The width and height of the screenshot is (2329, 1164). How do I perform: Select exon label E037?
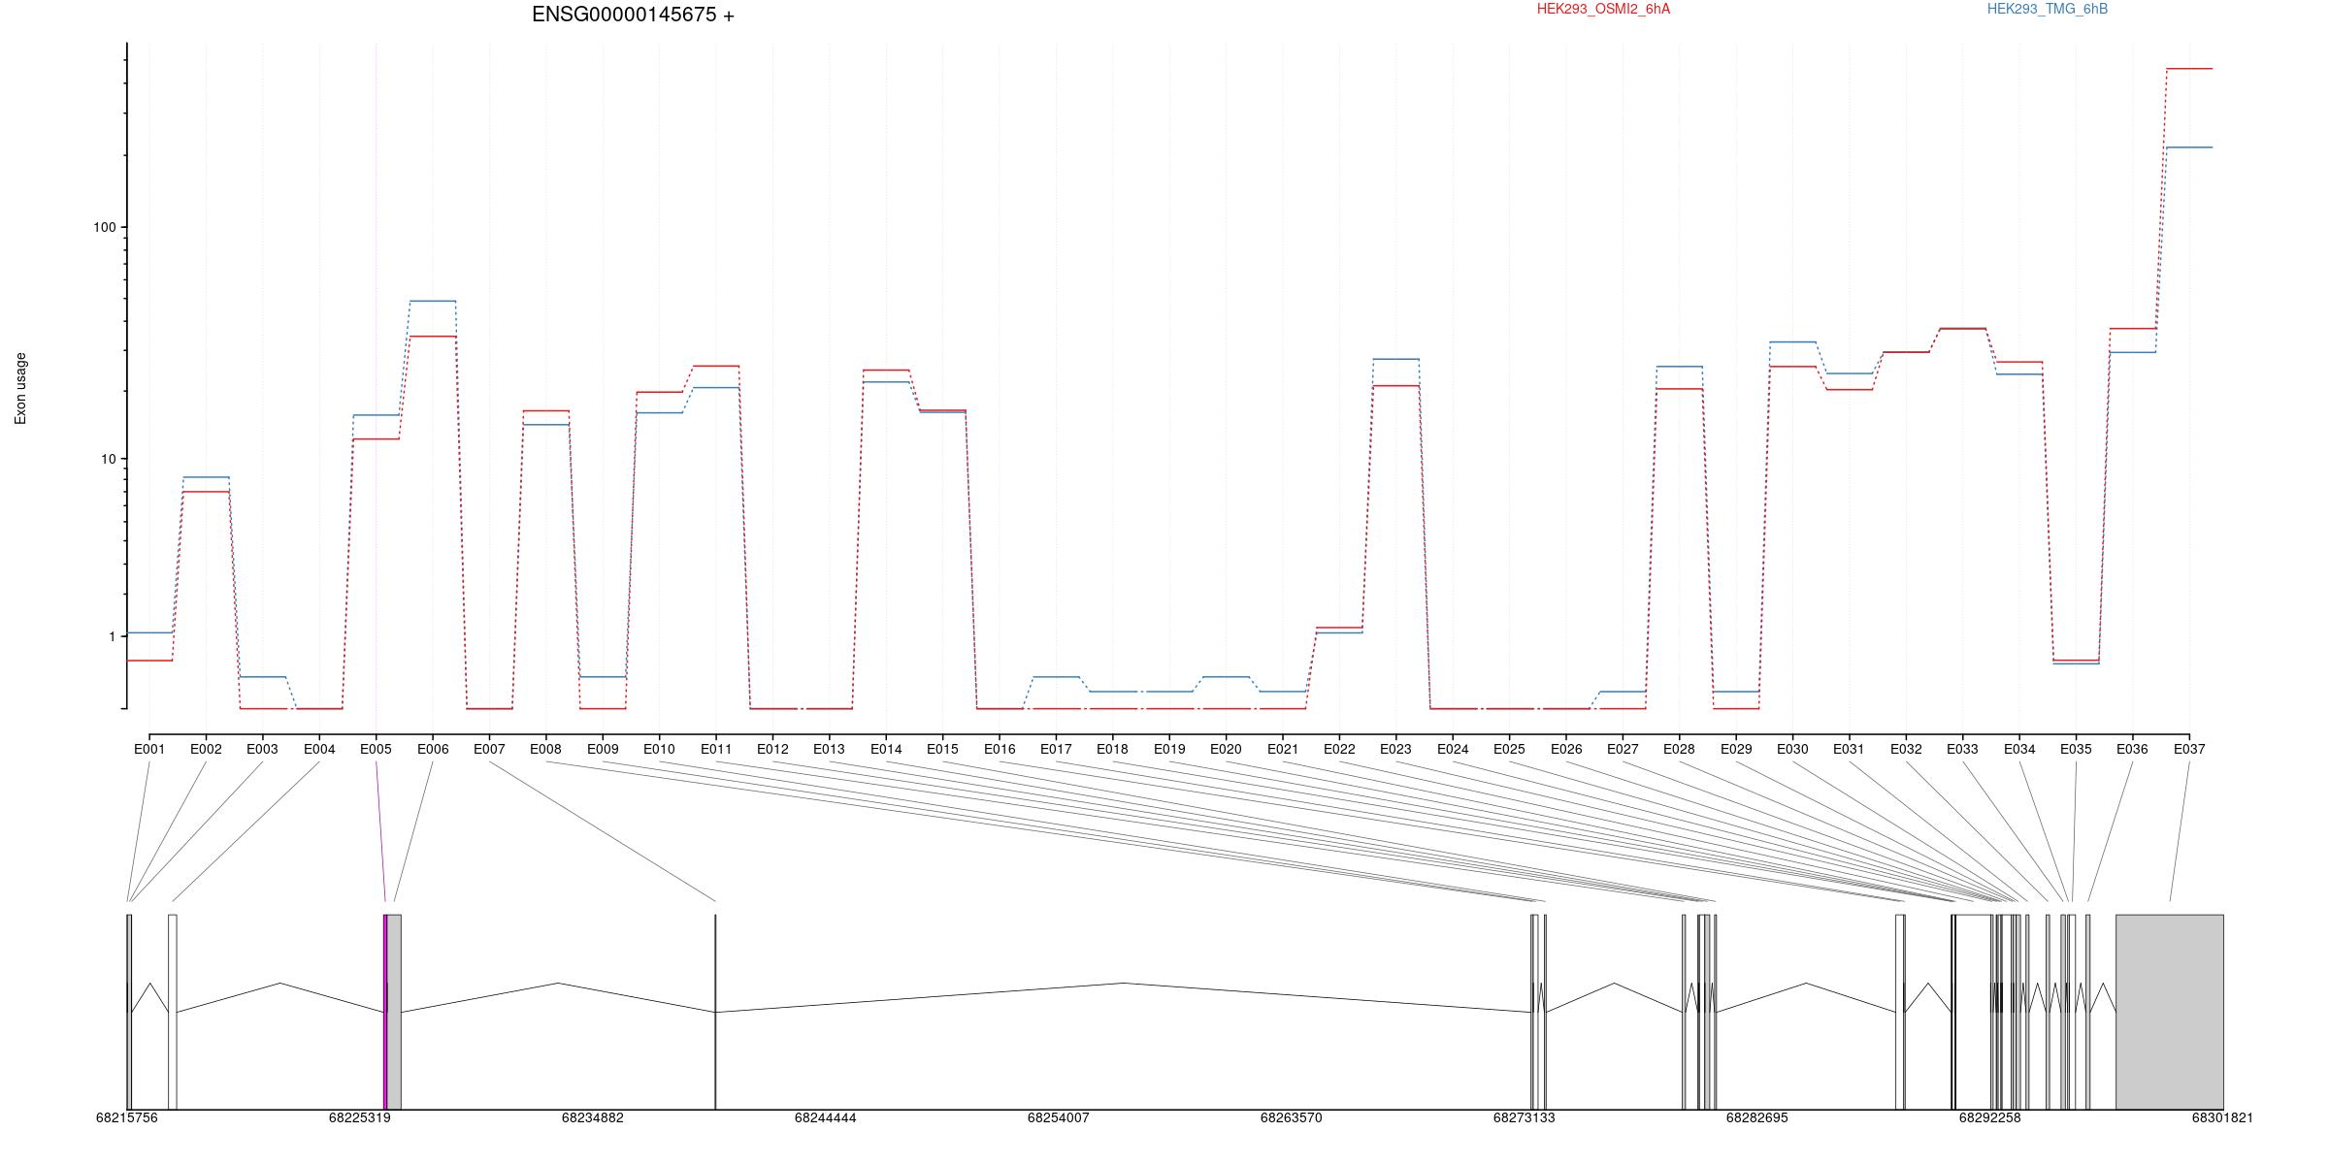pos(2189,750)
